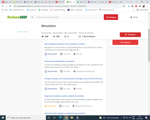Viewport: 150px width, 120px height.
Task: Click the page vertical scrollbar thumb
Action: [x=149, y=45]
